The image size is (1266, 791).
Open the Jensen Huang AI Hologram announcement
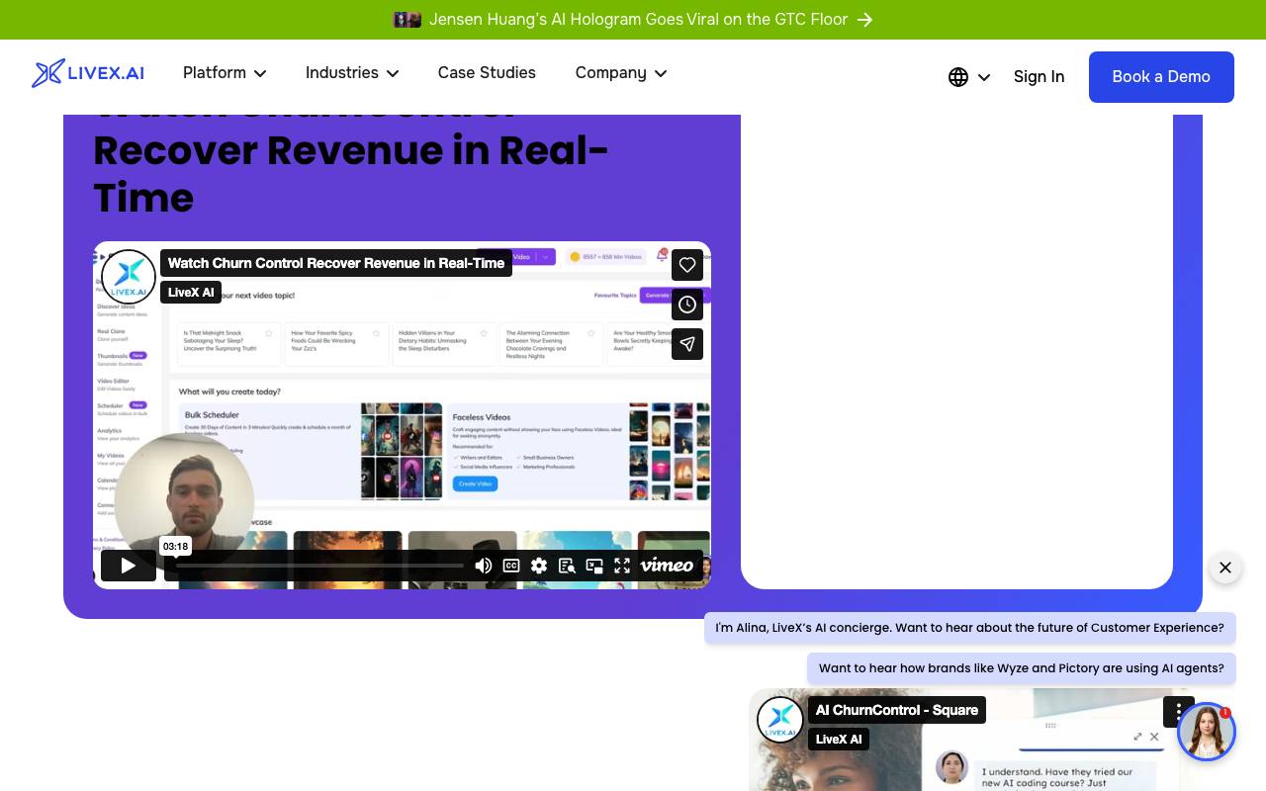(638, 20)
